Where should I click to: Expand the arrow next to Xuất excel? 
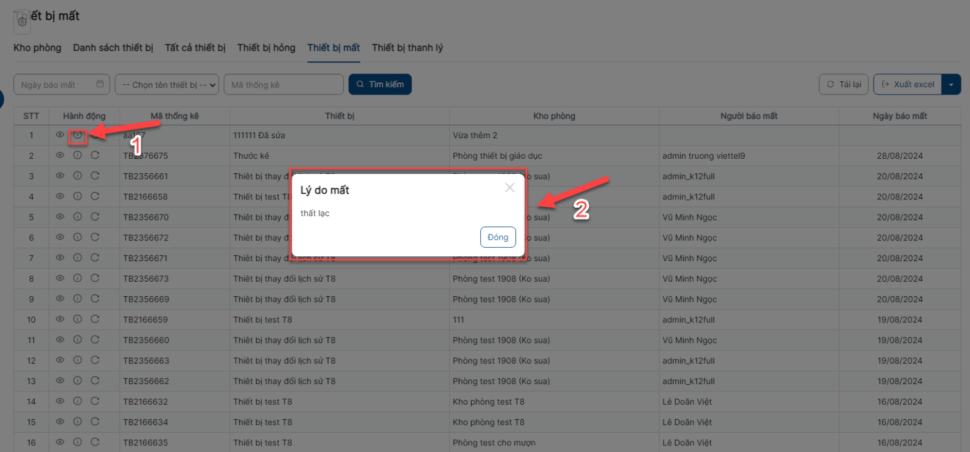coord(951,84)
